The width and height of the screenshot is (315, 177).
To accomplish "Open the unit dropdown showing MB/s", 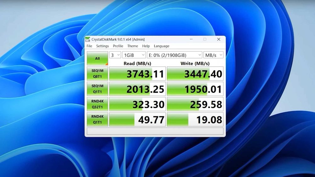I will point(213,55).
